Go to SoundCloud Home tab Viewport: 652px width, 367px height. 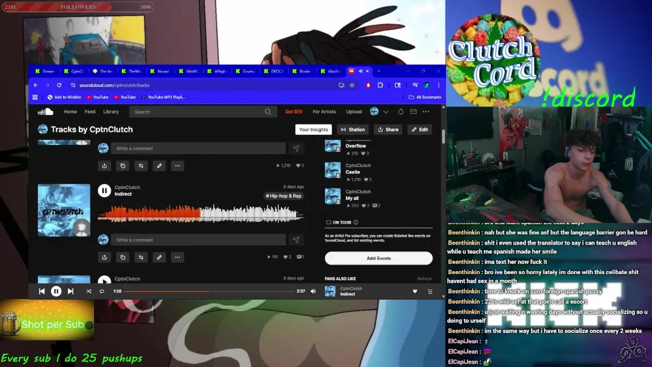coord(70,112)
